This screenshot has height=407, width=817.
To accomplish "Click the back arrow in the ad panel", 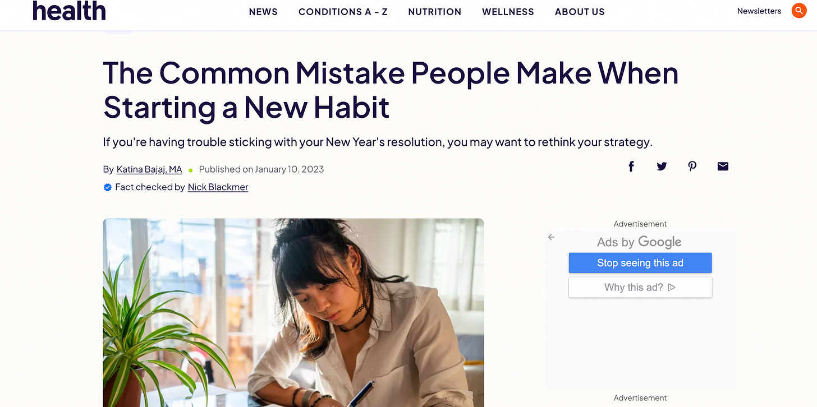I will tap(551, 237).
